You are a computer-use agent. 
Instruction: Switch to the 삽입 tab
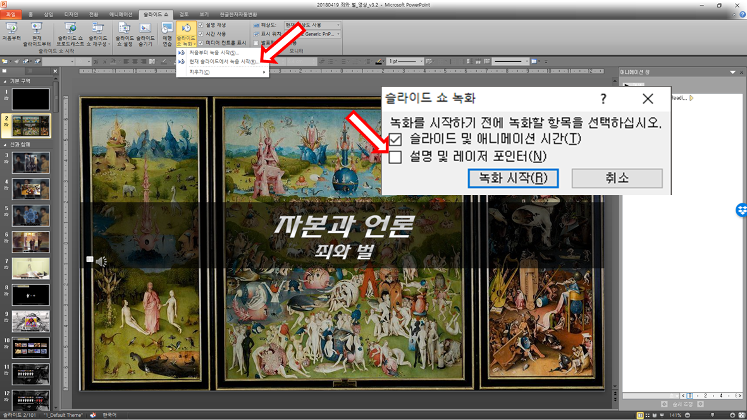click(49, 15)
